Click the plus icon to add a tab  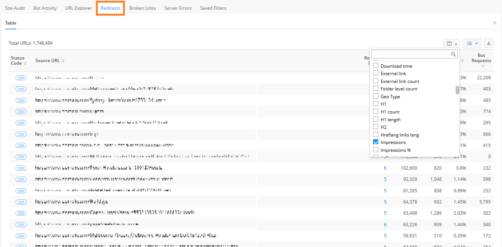495,23
